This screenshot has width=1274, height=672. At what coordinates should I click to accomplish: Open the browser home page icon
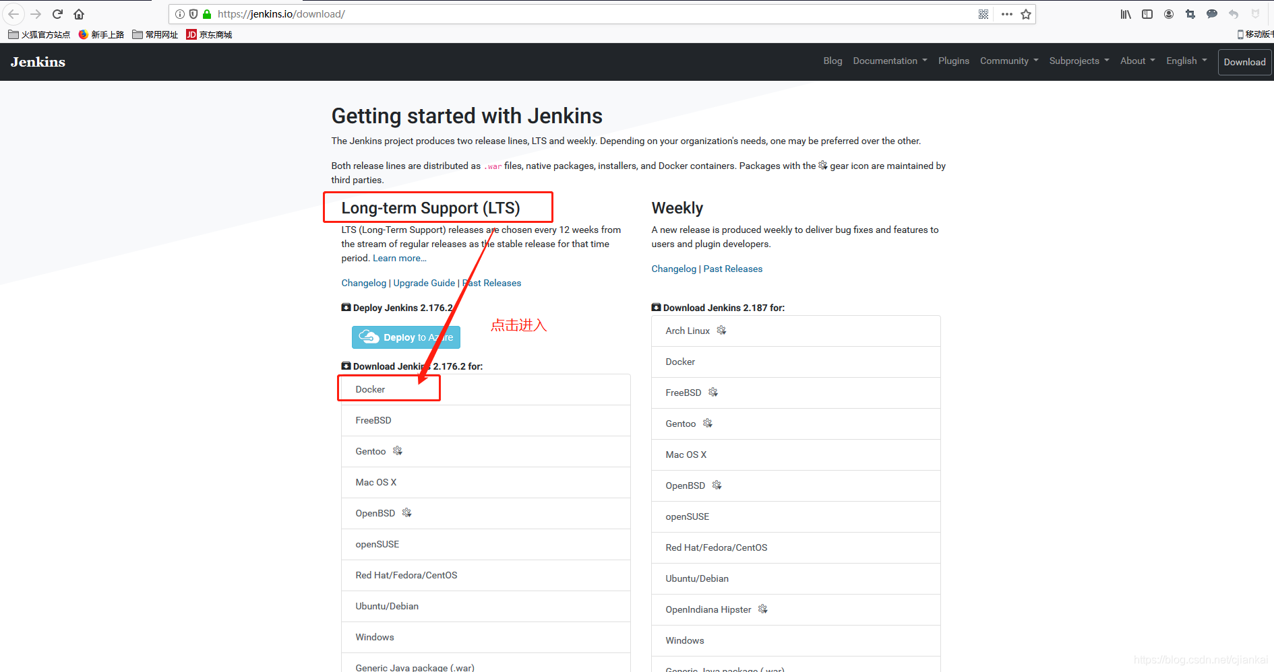[x=79, y=14]
